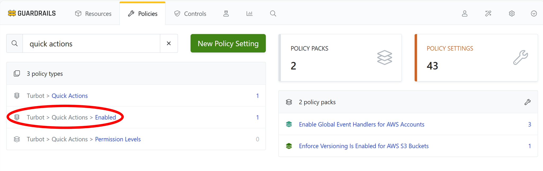This screenshot has width=543, height=171.
Task: Click the layers icon beside 2 policy packs
Action: (289, 102)
